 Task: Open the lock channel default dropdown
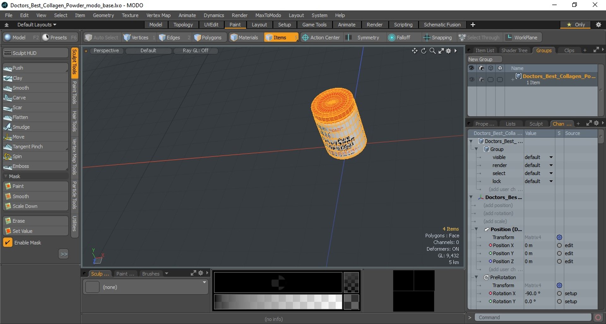pyautogui.click(x=539, y=181)
